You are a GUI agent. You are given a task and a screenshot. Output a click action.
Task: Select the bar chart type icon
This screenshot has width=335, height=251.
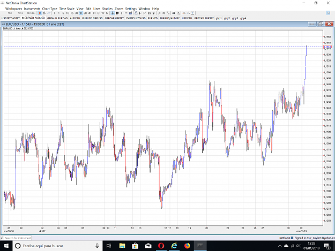[x=44, y=13]
